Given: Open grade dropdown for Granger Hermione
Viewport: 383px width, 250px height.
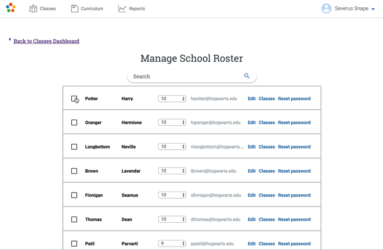Looking at the screenshot, I should point(172,122).
